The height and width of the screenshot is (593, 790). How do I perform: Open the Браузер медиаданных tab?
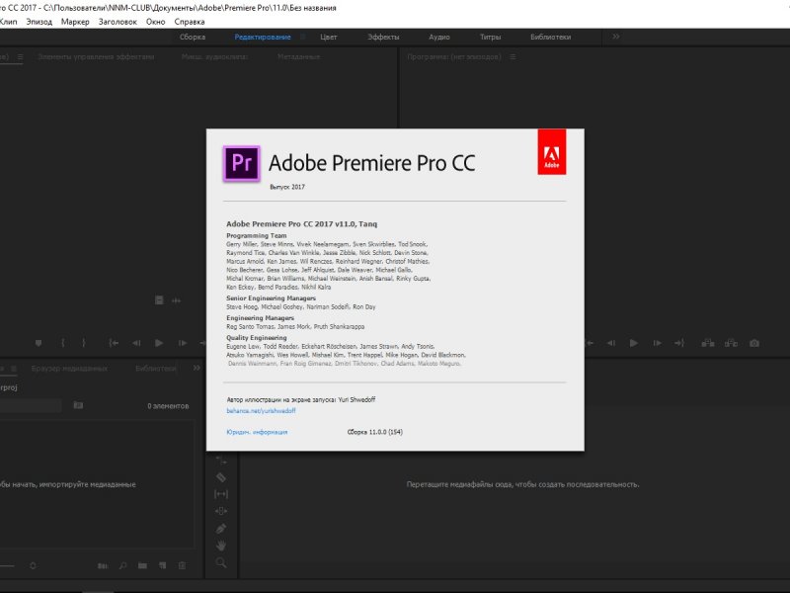tap(69, 369)
